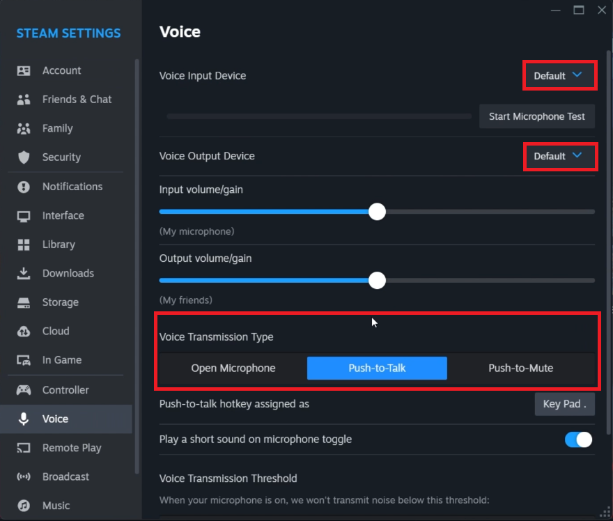Click the Downloads arrow icon
This screenshot has width=613, height=521.
point(24,274)
